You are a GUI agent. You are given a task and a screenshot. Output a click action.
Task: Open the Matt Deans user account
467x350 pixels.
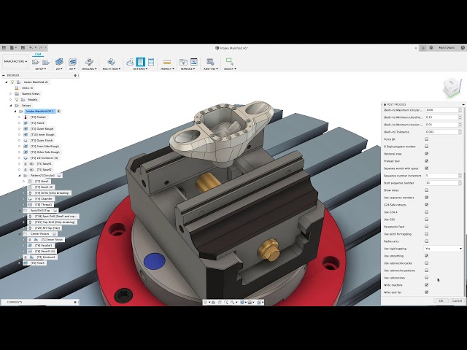(447, 47)
